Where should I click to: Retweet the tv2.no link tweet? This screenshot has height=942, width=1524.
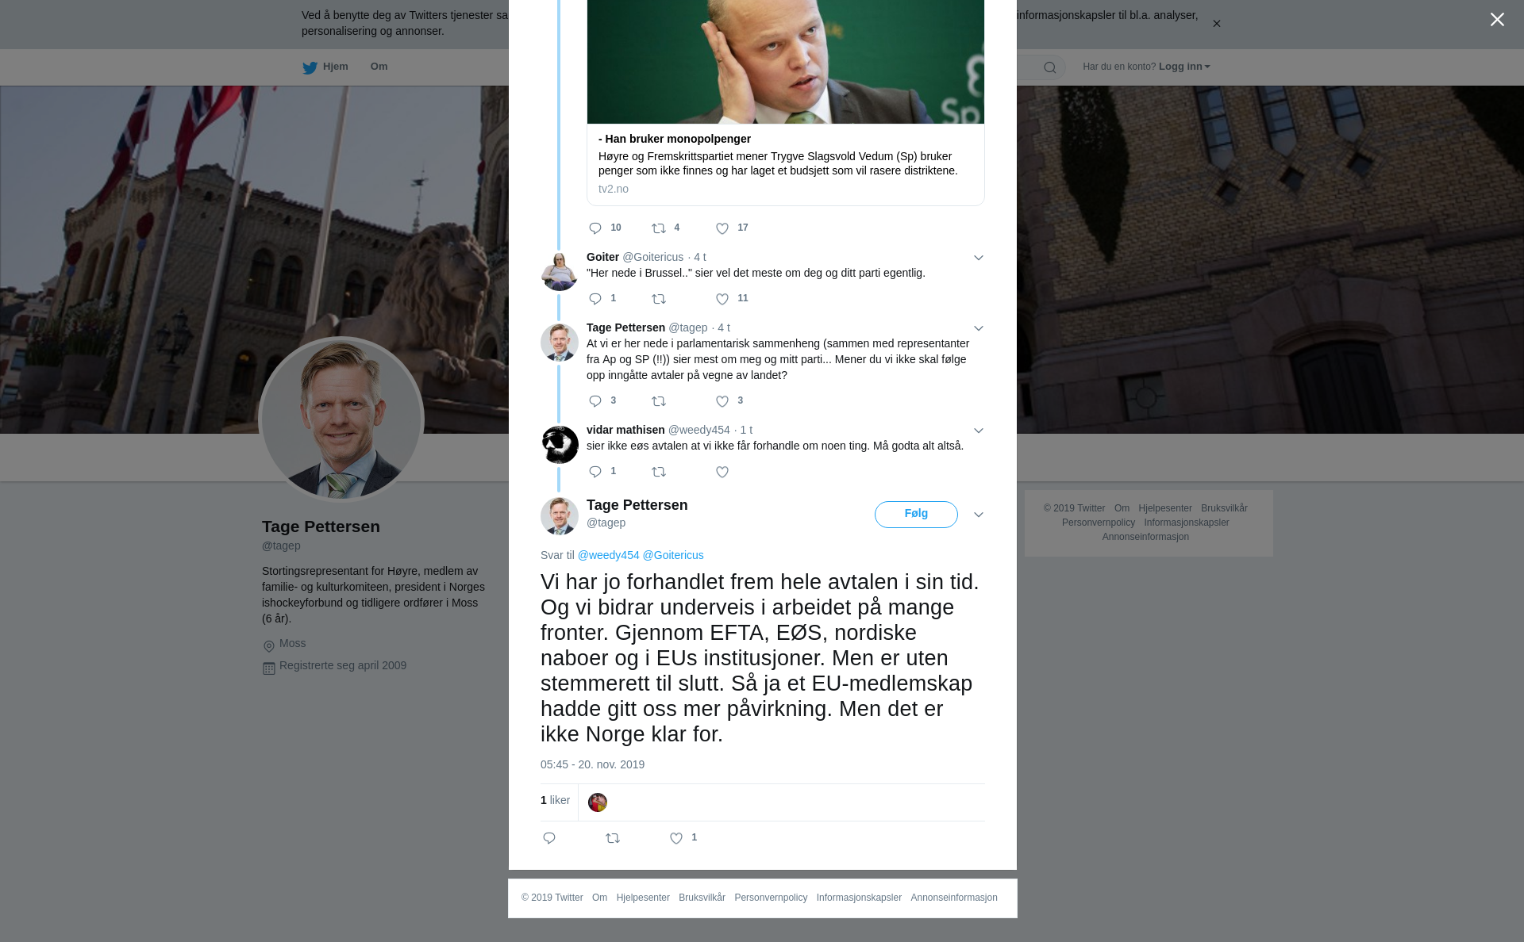point(659,228)
